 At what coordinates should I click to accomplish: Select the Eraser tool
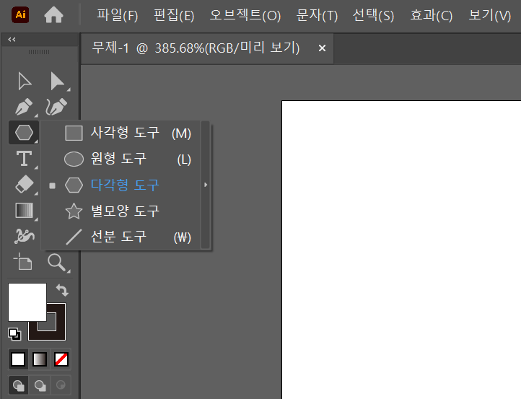pyautogui.click(x=25, y=184)
